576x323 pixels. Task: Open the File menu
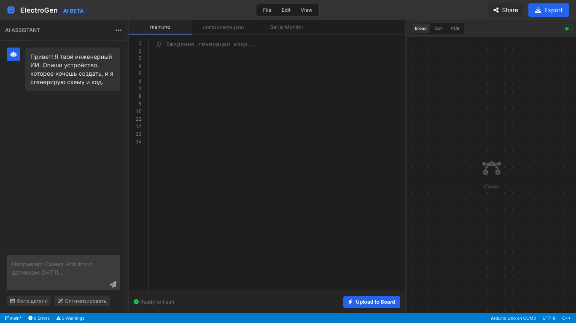pos(267,10)
